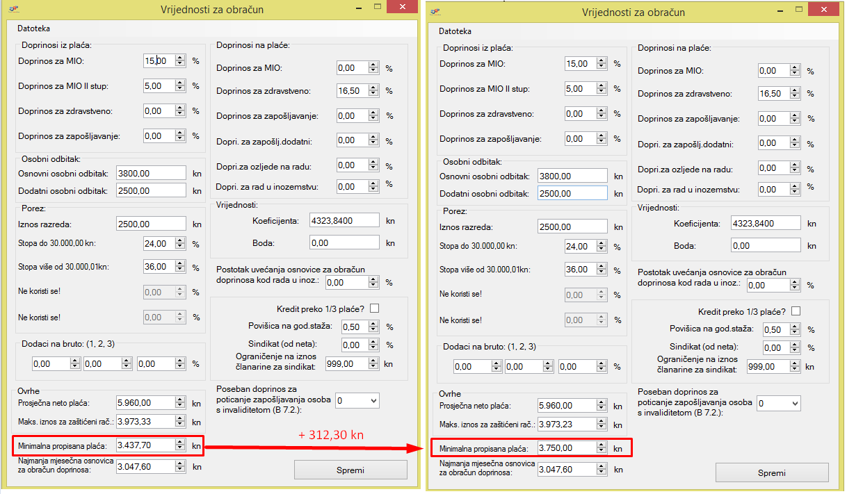Decrease 'Stopa do 30.000,00 kn' in left window
The height and width of the screenshot is (494, 847).
click(x=180, y=247)
